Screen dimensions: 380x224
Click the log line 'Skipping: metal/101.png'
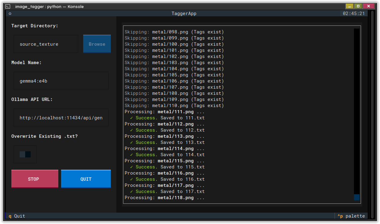point(174,50)
